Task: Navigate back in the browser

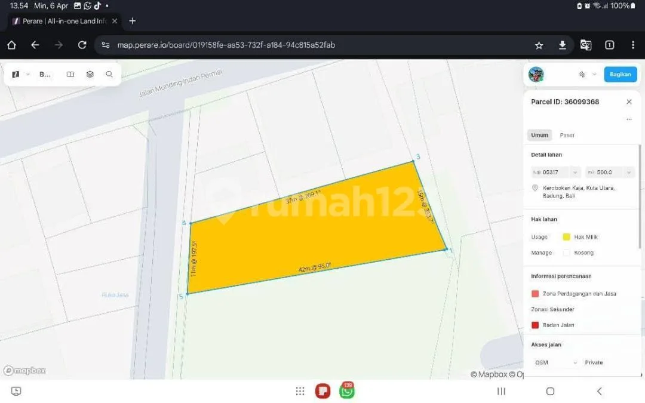Action: (35, 45)
